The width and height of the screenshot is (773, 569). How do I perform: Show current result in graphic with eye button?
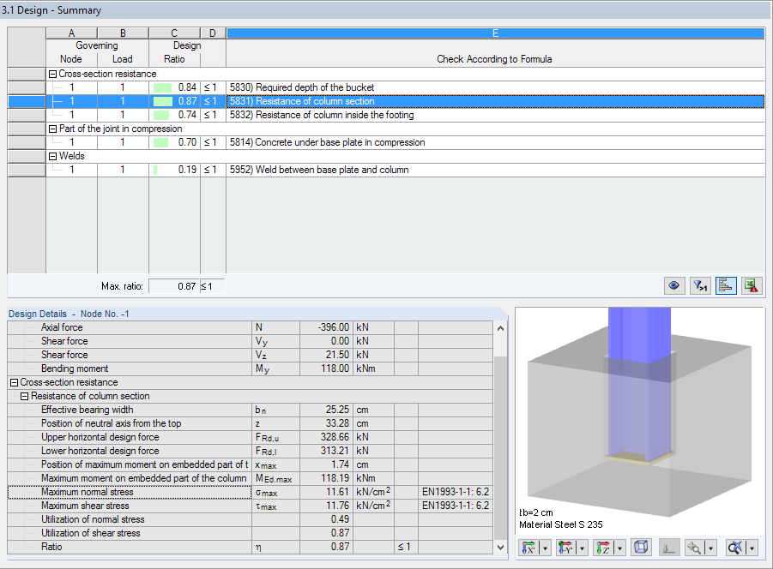(x=674, y=285)
